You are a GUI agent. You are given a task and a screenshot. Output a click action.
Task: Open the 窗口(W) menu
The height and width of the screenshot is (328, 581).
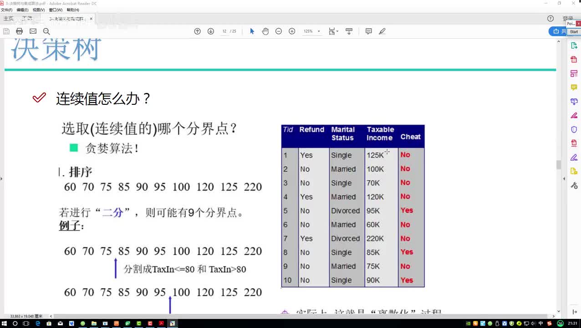(x=56, y=10)
